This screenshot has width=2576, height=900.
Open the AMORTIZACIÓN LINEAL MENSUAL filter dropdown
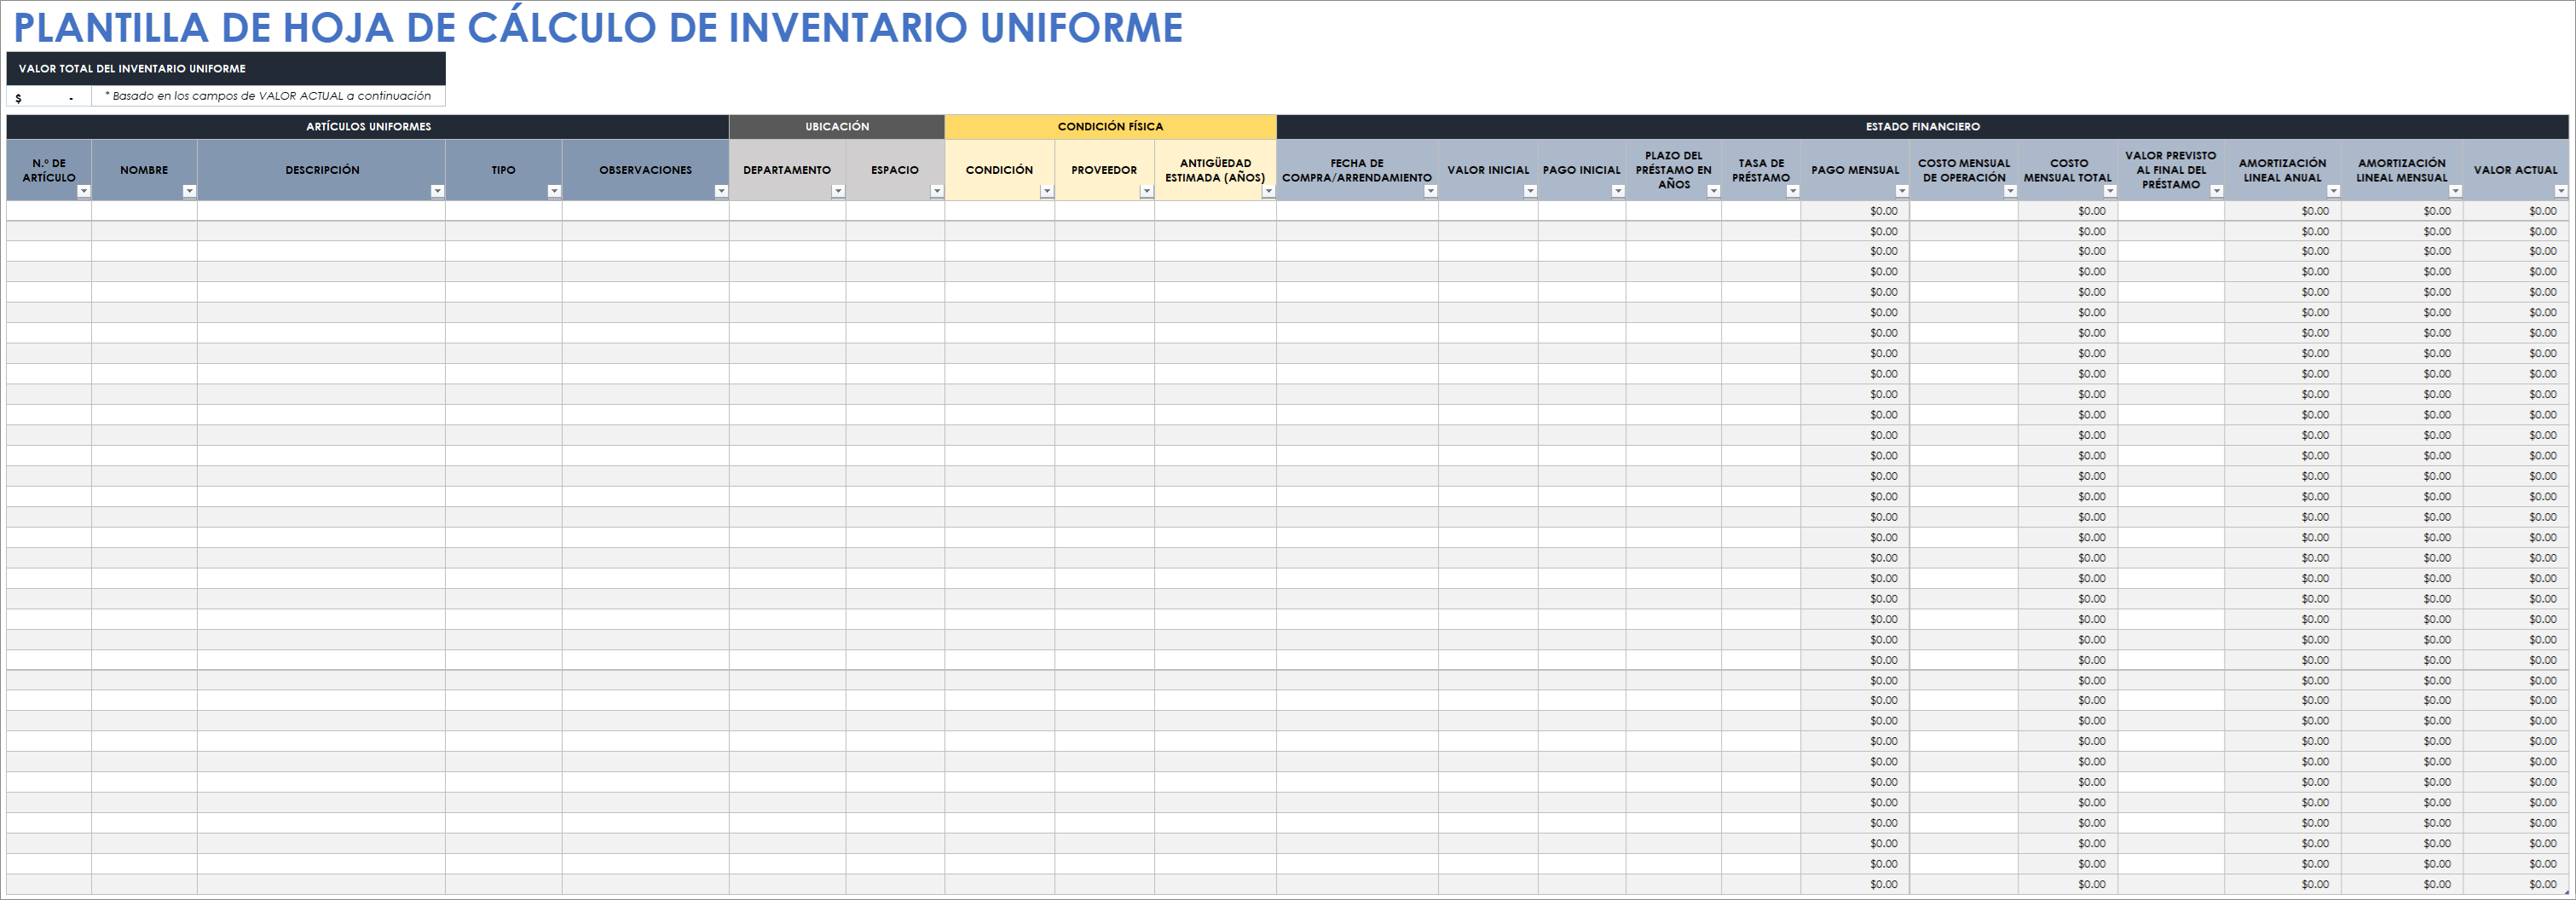(2456, 191)
